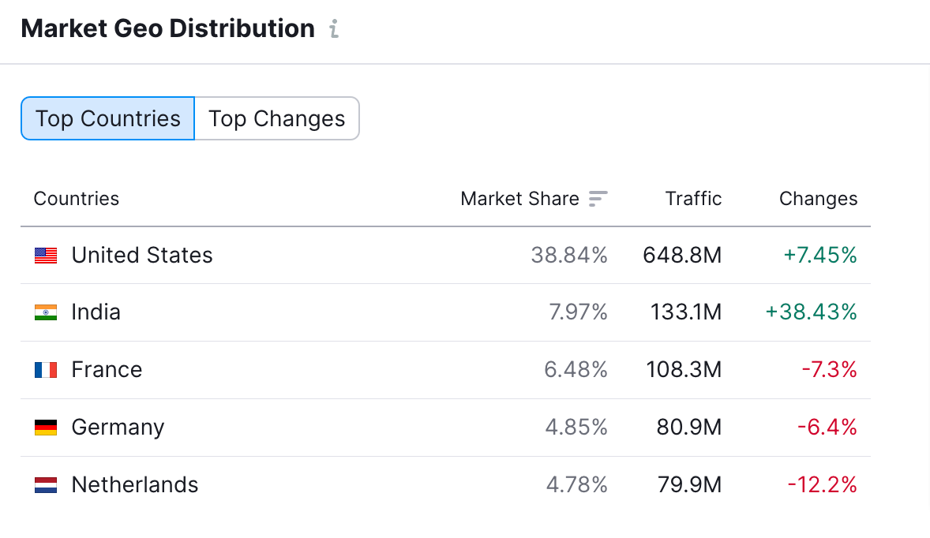This screenshot has height=538, width=930.
Task: Click the Netherlands -12.2% change value
Action: 823,484
